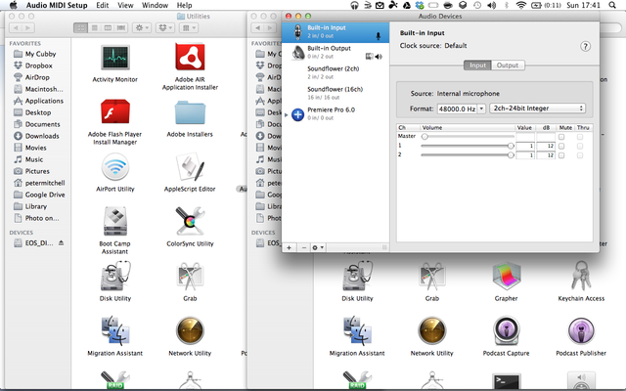Select Grab in the left Utilities window
This screenshot has width=626, height=391.
click(190, 276)
